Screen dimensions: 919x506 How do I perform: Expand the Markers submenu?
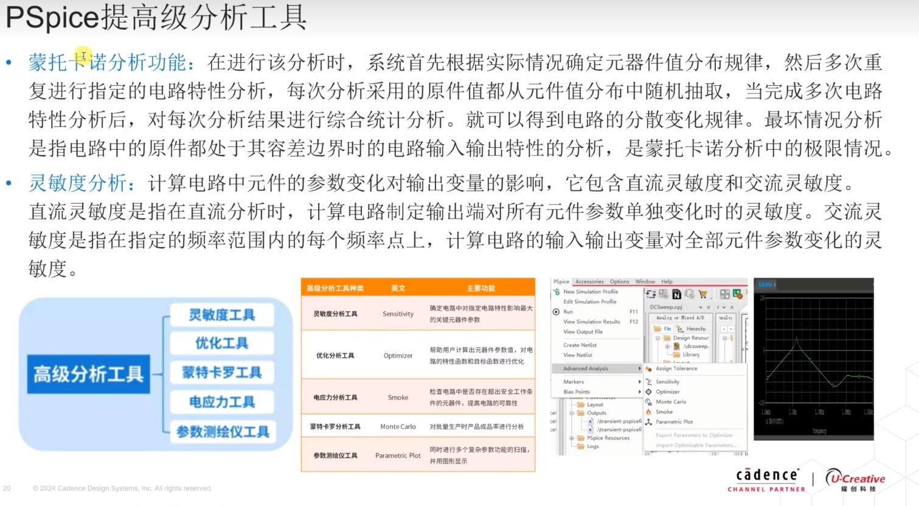[x=574, y=382]
